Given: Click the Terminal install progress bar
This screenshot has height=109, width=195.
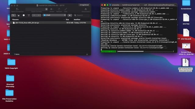Looking at the screenshot, I should click(137, 51).
